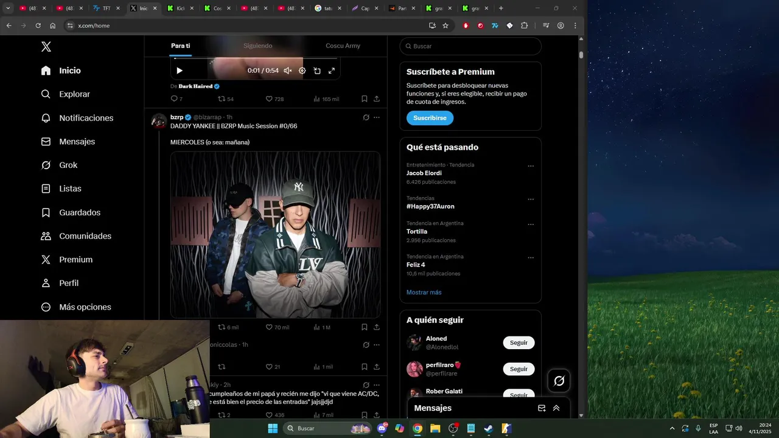View the 165 mil views analytics
Viewport: 779px width, 438px height.
point(326,99)
